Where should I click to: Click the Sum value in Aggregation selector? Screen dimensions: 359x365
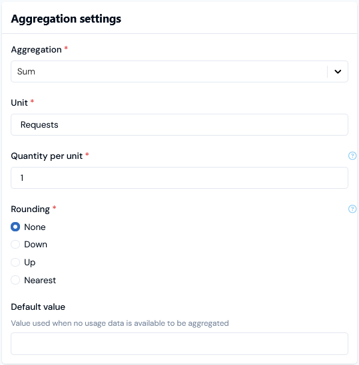click(26, 71)
